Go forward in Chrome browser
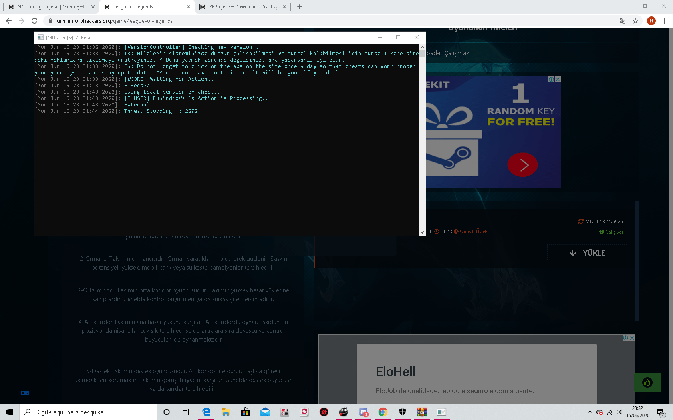This screenshot has width=673, height=420. point(22,21)
